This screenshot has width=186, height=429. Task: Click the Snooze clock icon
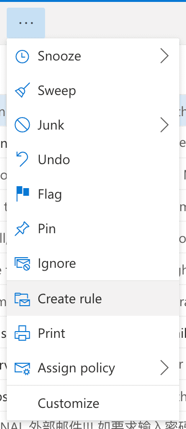point(22,56)
